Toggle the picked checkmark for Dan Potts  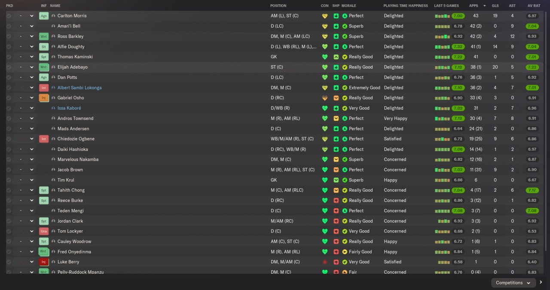[x=9, y=77]
